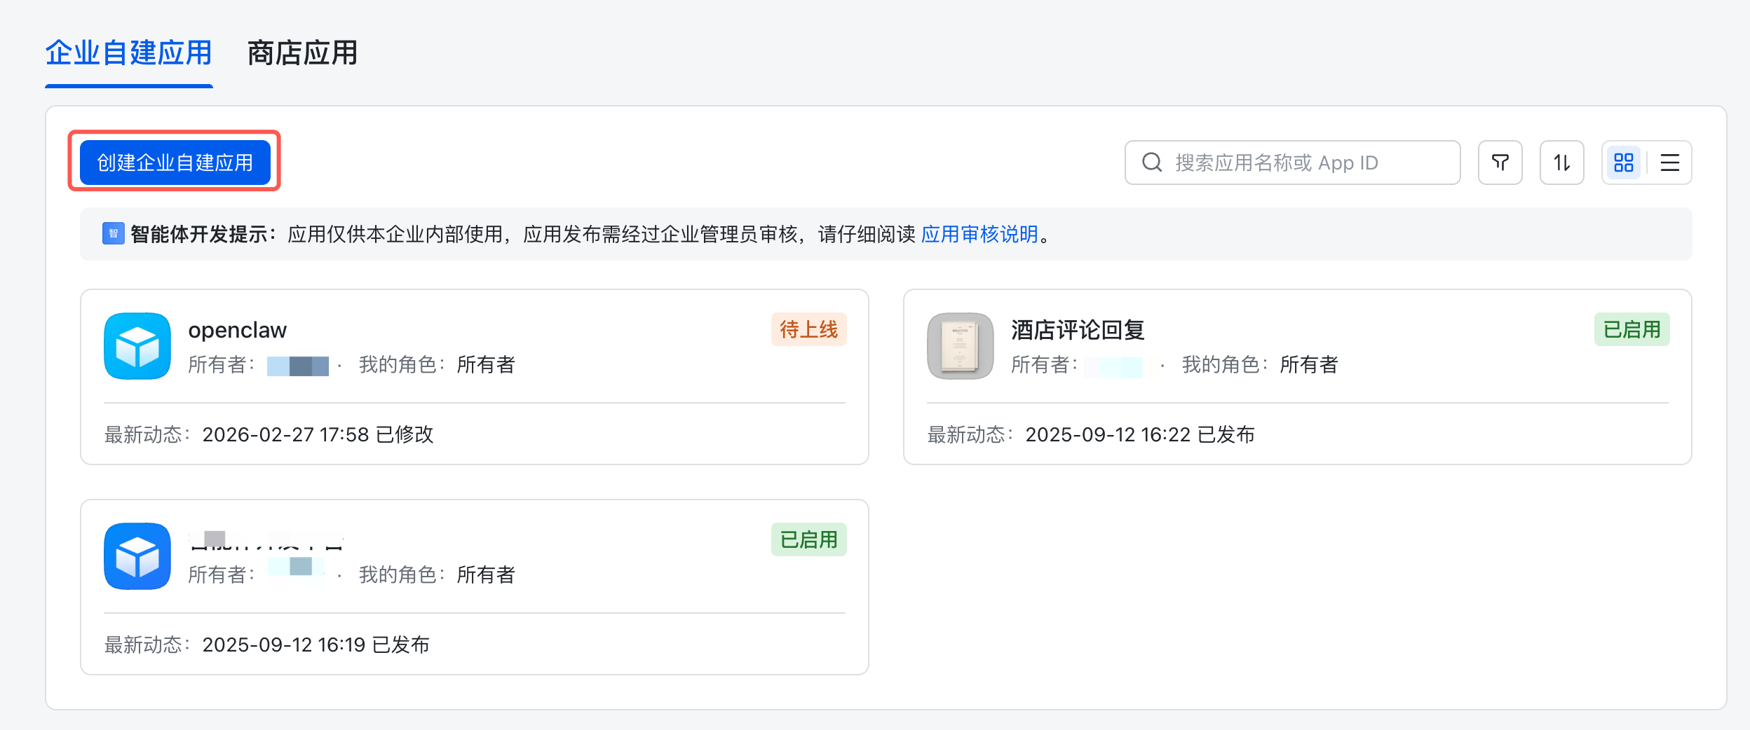The width and height of the screenshot is (1750, 730).
Task: Click the filter funnel icon
Action: pos(1500,163)
